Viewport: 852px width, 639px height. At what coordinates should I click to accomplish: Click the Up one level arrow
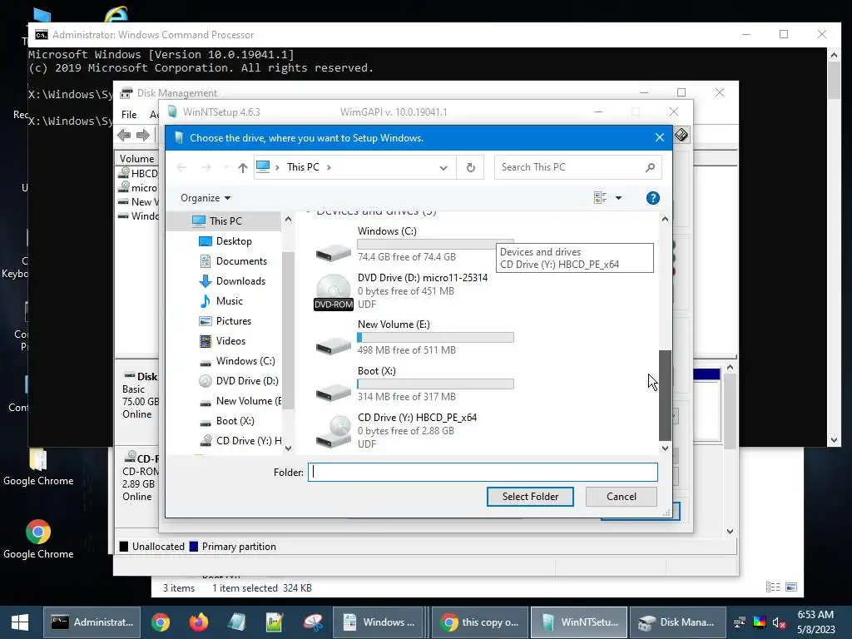coord(242,168)
